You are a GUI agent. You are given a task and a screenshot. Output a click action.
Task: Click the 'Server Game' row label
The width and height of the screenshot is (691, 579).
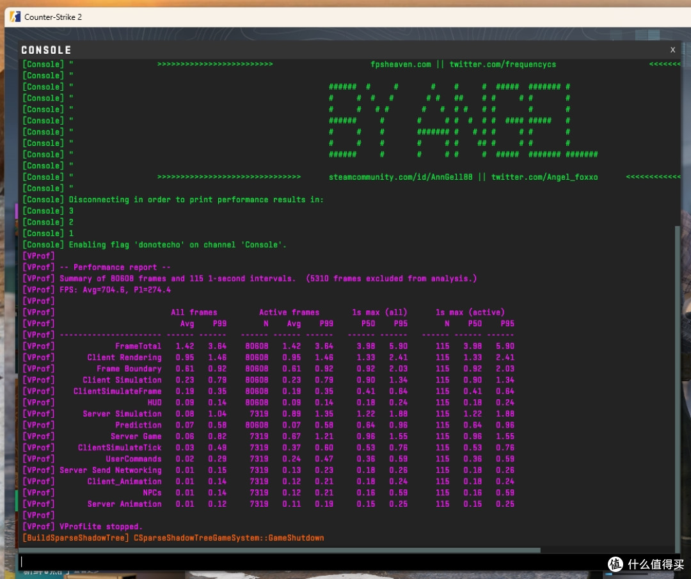pos(136,436)
